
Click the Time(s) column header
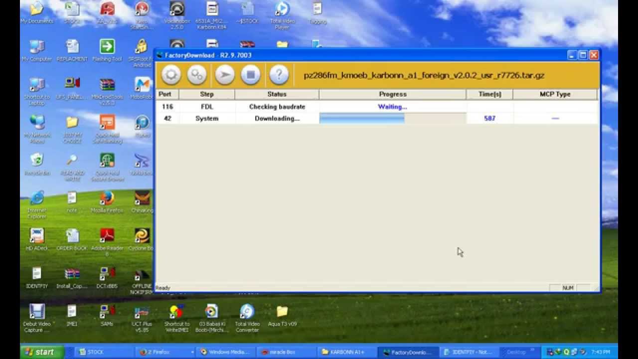point(489,94)
